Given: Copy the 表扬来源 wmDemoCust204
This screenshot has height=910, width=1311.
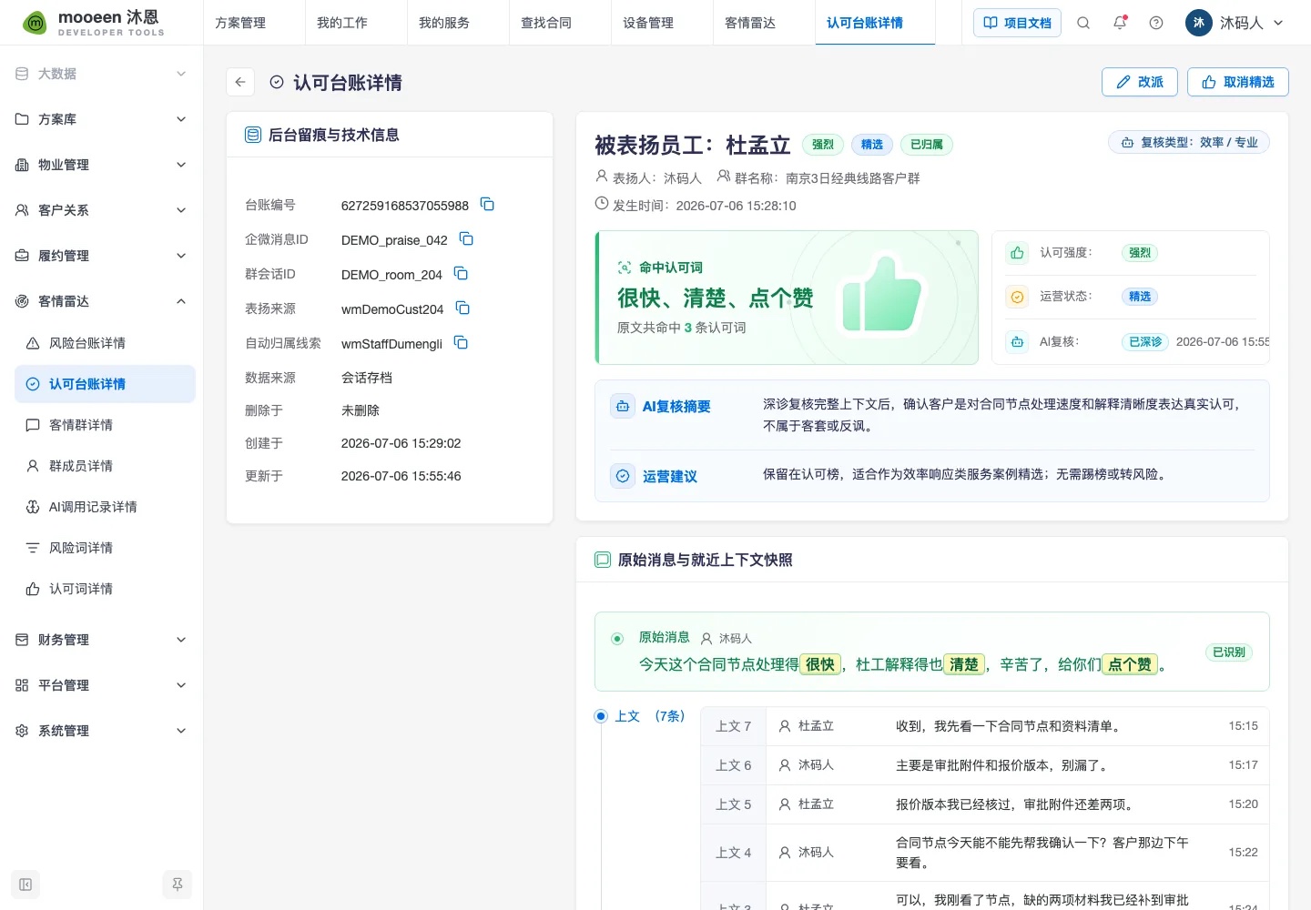Looking at the screenshot, I should click(462, 308).
